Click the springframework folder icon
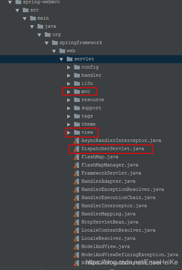 pos(55,42)
